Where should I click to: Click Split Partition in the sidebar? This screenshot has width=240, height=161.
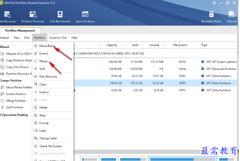pyautogui.click(x=12, y=107)
